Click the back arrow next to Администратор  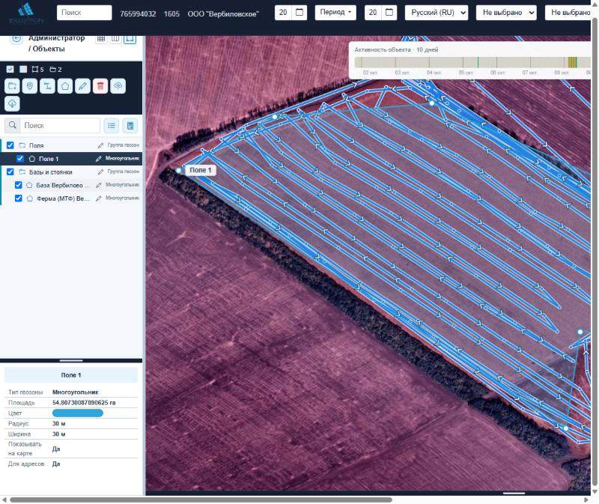(16, 38)
